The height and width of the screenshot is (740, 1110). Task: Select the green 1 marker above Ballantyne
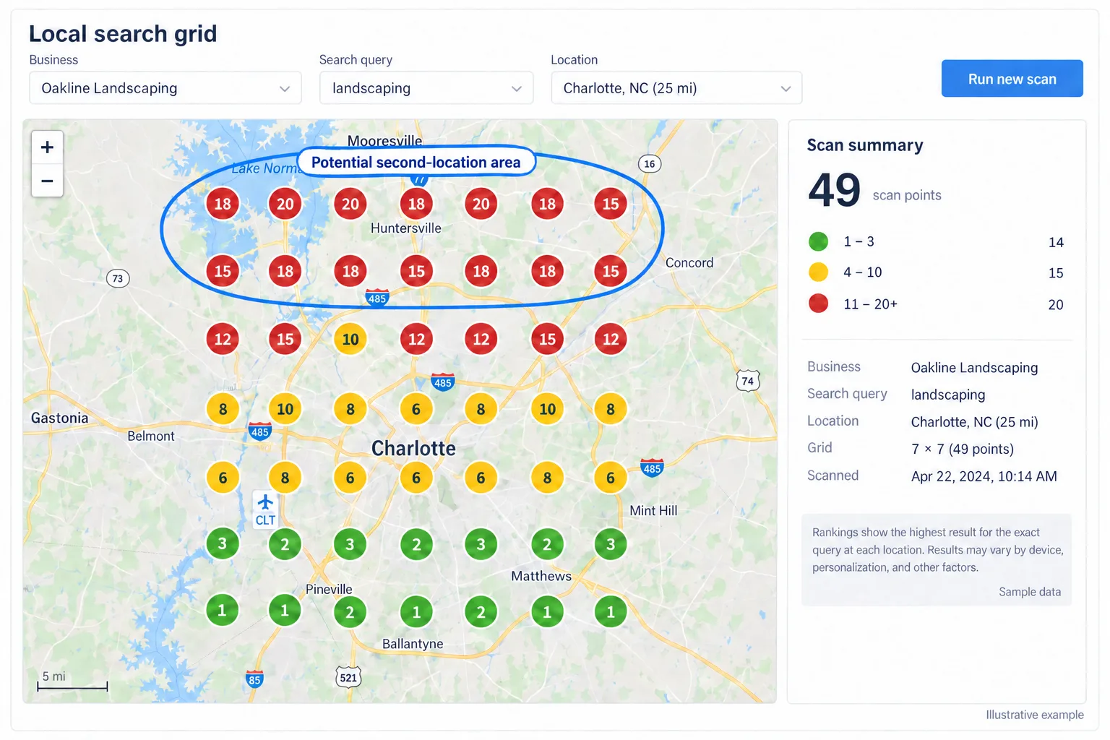pyautogui.click(x=416, y=612)
